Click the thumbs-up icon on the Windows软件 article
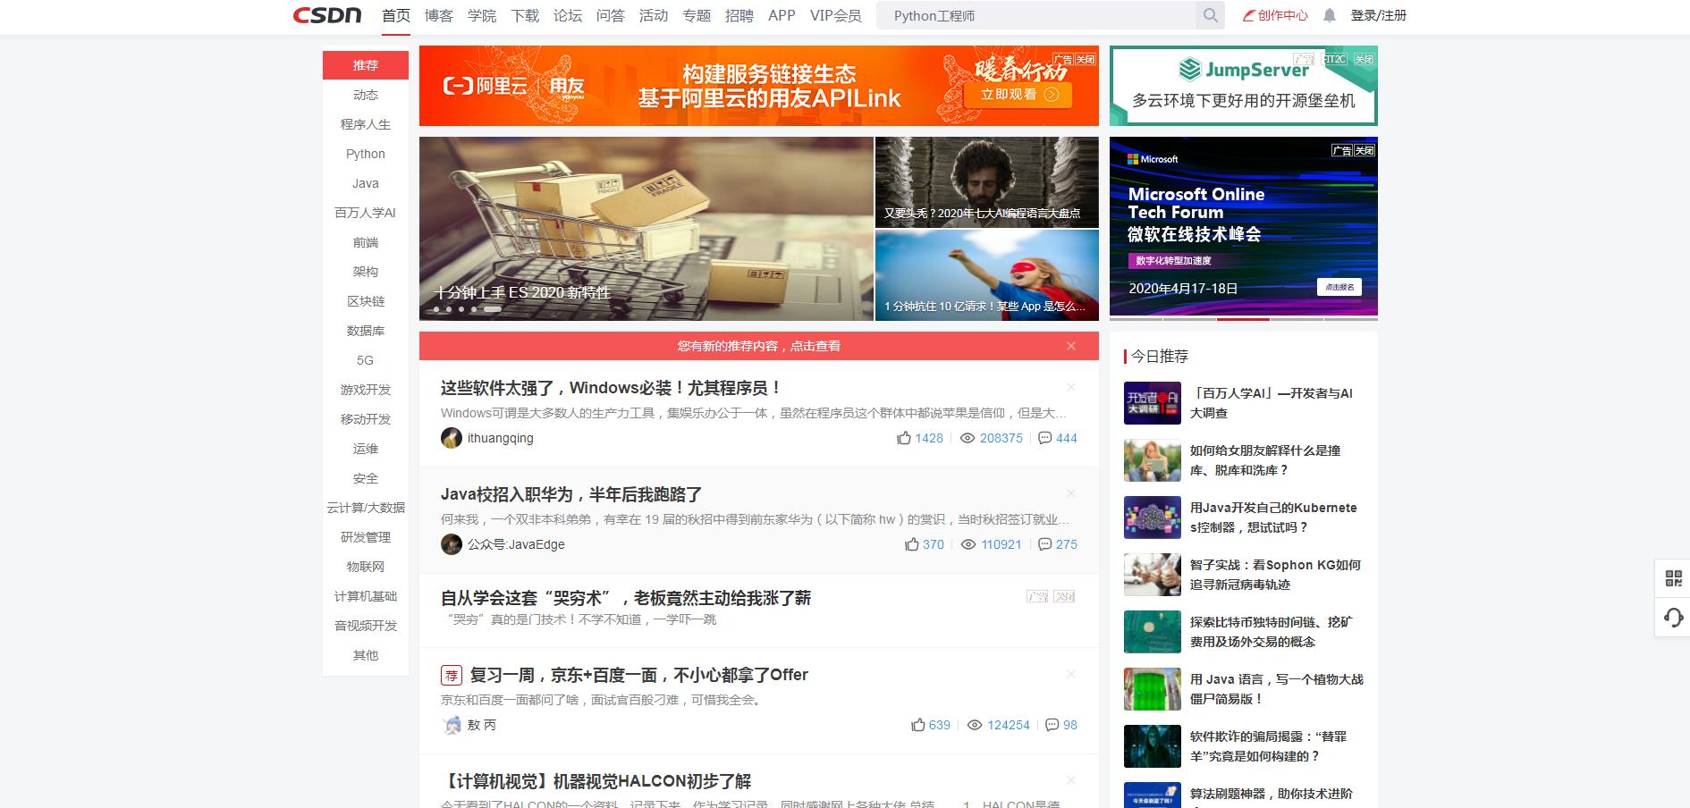1690x808 pixels. [x=906, y=438]
